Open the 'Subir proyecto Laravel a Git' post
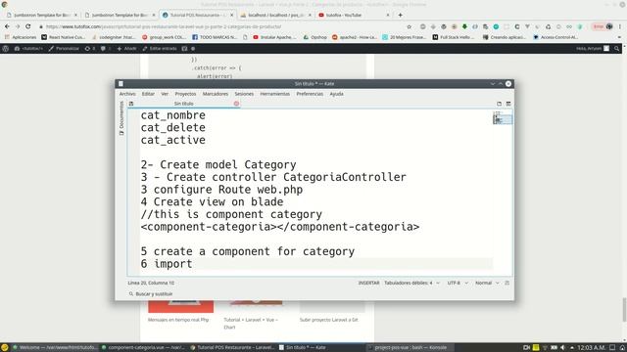 coord(329,320)
